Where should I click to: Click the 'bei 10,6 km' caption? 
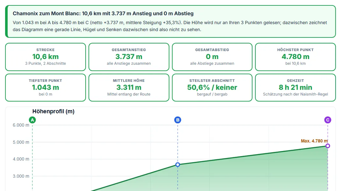pyautogui.click(x=295, y=63)
